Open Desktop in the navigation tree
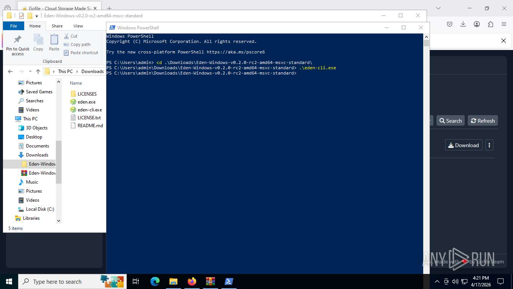513x289 pixels. click(x=30, y=137)
